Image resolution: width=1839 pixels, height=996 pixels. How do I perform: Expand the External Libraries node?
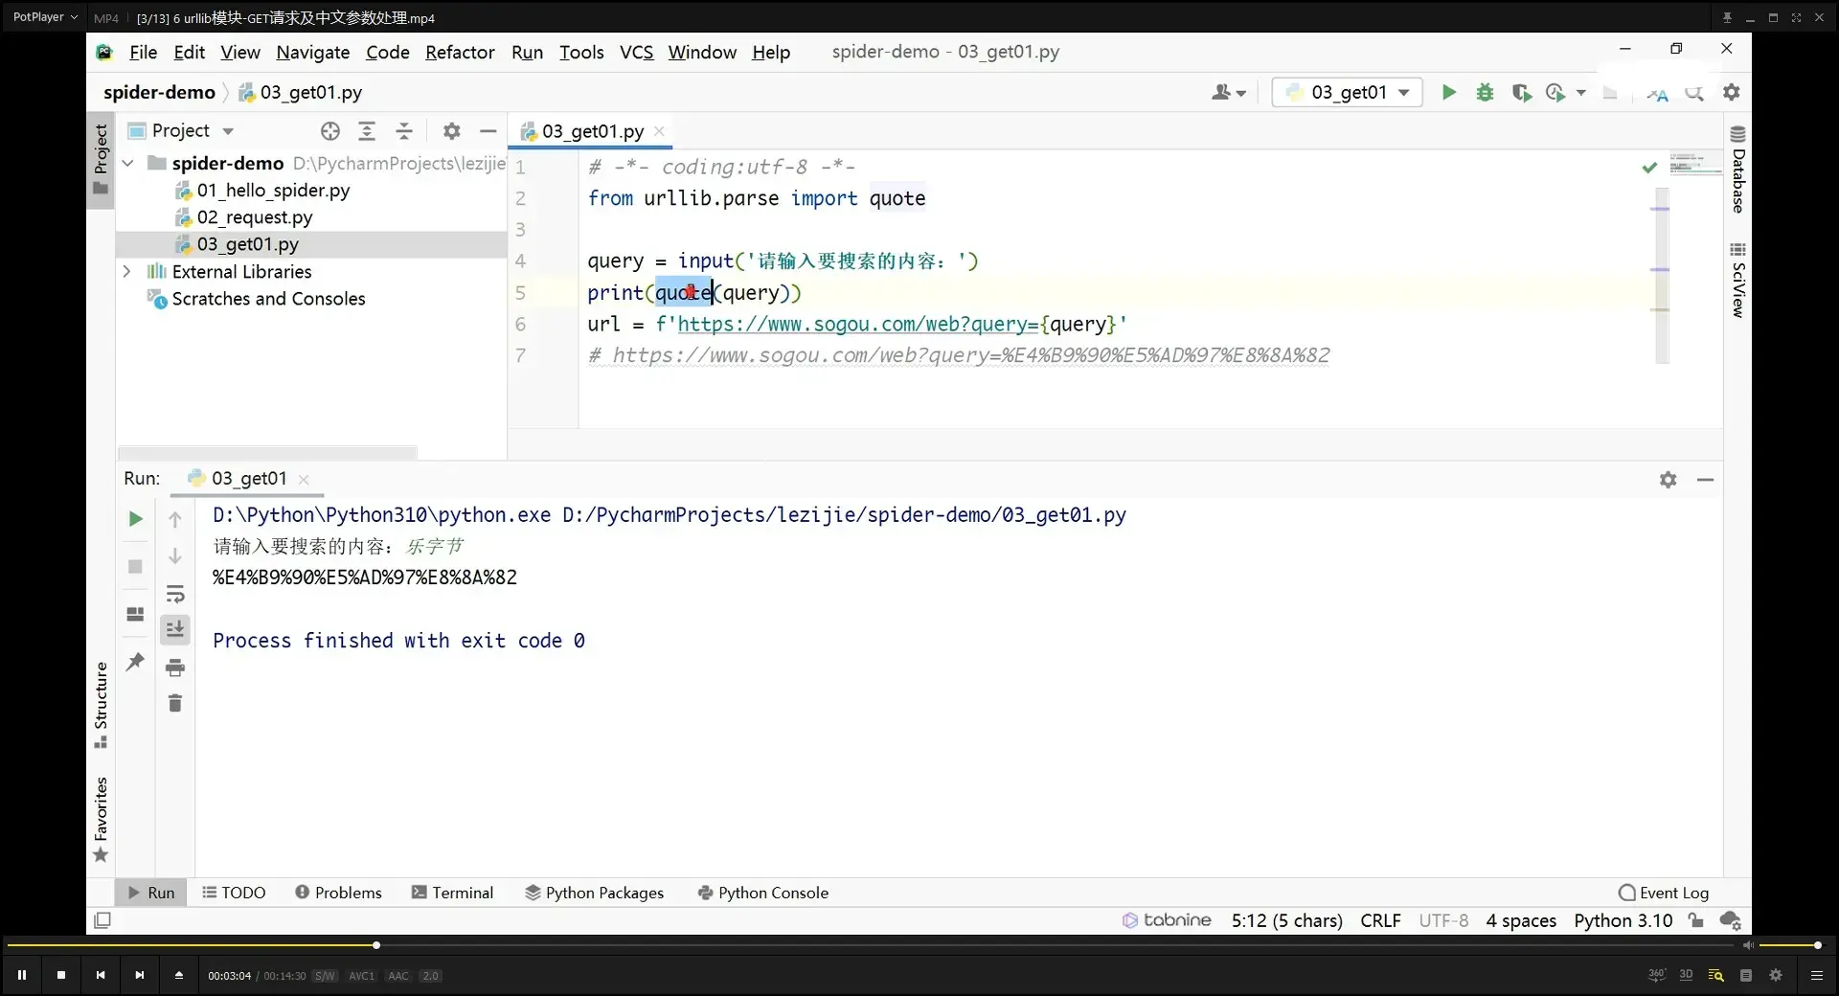[127, 272]
